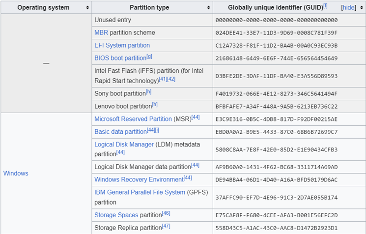This screenshot has width=366, height=234.
Task: Open Windows Recovery Environment link
Action: coord(139,179)
